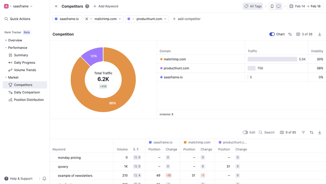Click the Add Keyword button

[x=106, y=6]
